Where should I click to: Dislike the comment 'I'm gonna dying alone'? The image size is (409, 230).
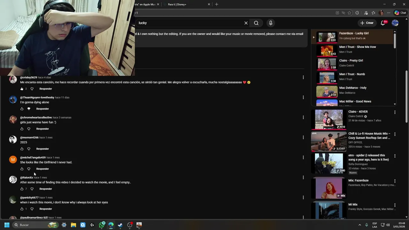tap(29, 109)
